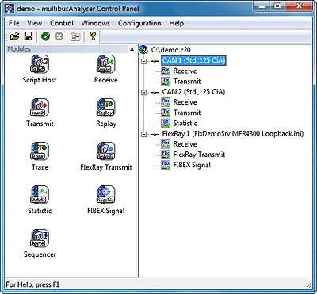Select the FIBEX Signal label in tree
The image size is (317, 294).
(x=192, y=165)
